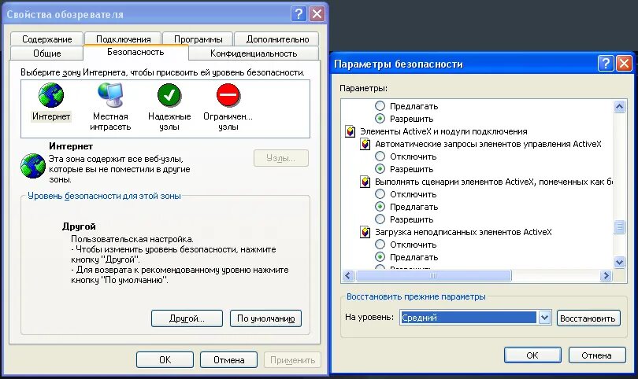Select the Местная интрасеть zone icon
Screen dimensions: 638x379
click(110, 95)
